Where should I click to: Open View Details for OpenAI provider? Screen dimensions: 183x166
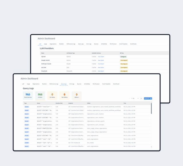click(101, 57)
